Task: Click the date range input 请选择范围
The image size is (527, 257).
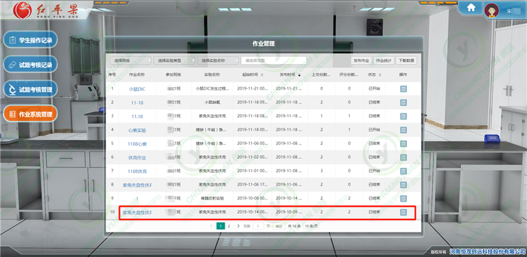Action: tap(273, 61)
